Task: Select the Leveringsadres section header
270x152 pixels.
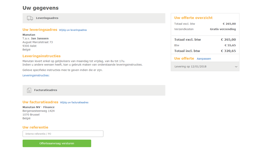Action: point(94,18)
